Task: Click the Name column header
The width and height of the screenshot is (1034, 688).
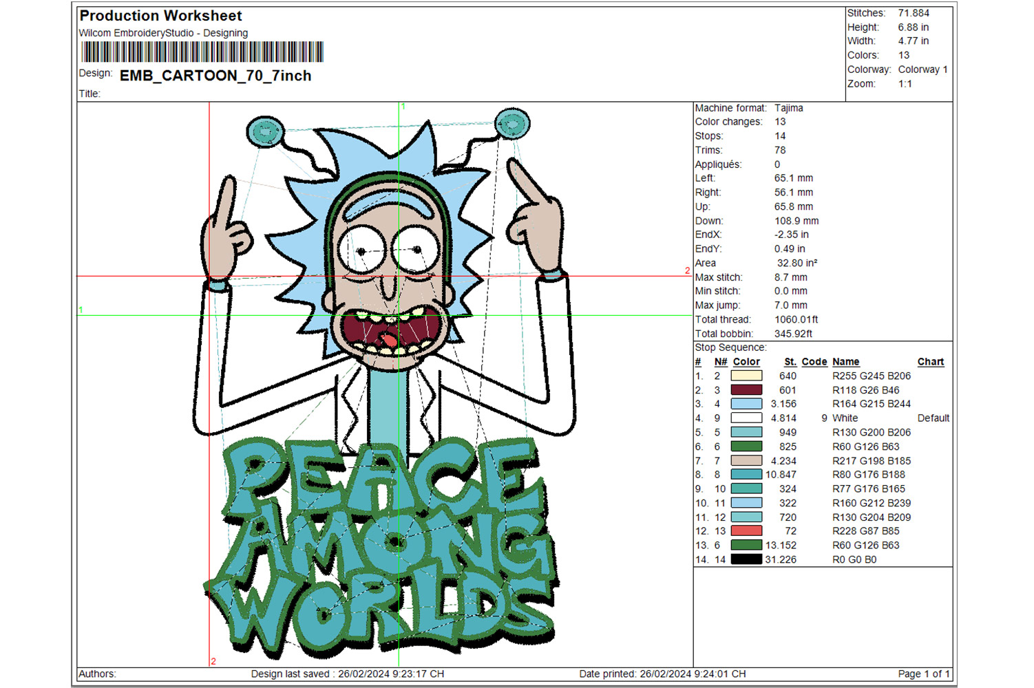Action: pos(845,362)
